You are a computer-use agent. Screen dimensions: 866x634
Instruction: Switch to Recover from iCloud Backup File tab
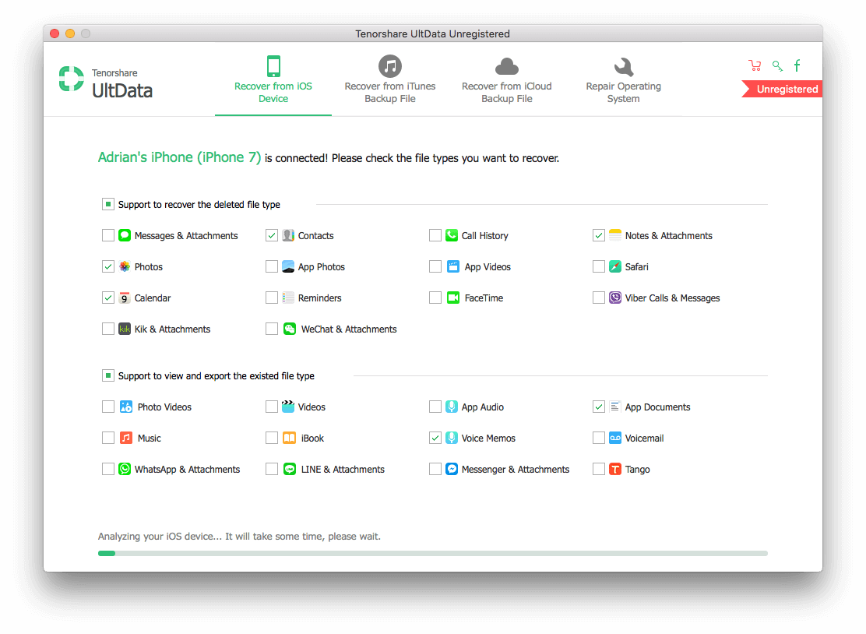[506, 79]
